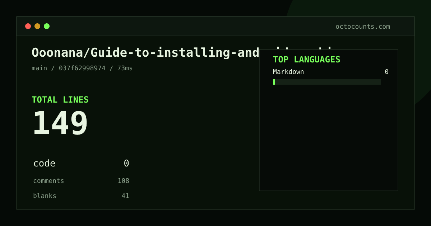Click the green maximize dot
Viewport: 431px width, 226px height.
pos(47,26)
